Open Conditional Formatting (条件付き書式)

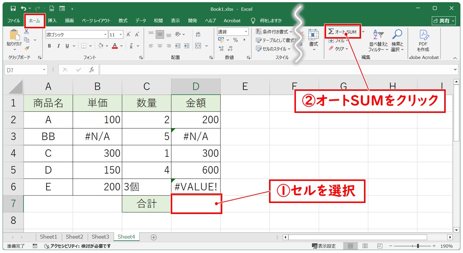(x=274, y=32)
